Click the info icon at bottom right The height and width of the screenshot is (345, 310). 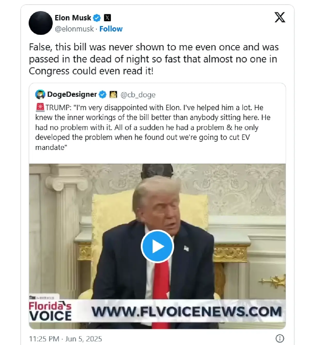[x=280, y=338]
